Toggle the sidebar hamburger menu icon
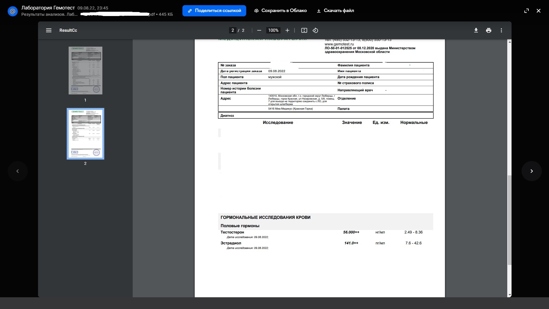Screen dimensions: 549x309 [49, 30]
